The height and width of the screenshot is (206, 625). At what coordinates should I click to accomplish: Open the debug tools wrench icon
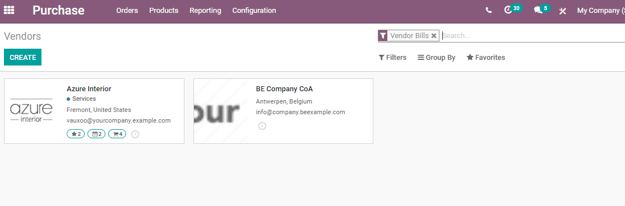[x=562, y=11]
